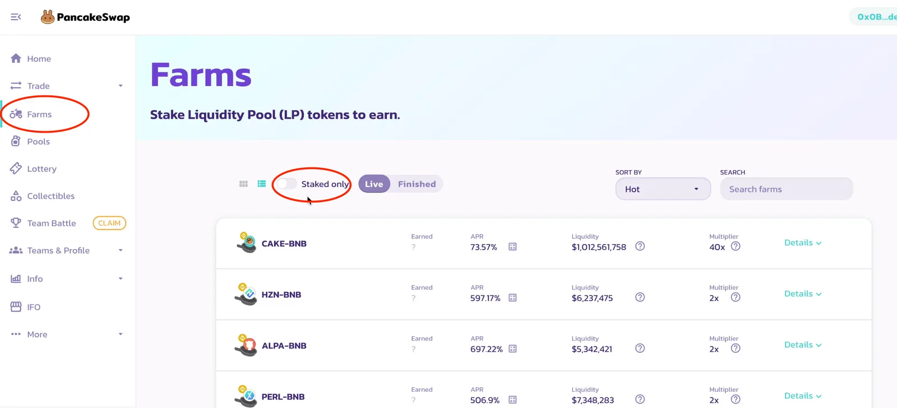Open APR calculator for ALPA-BNB
The height and width of the screenshot is (408, 897).
click(x=512, y=349)
